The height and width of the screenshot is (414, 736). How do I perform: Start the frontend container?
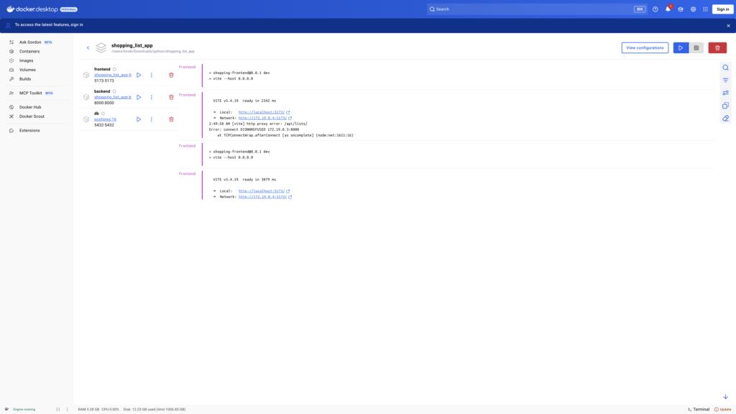click(x=139, y=75)
